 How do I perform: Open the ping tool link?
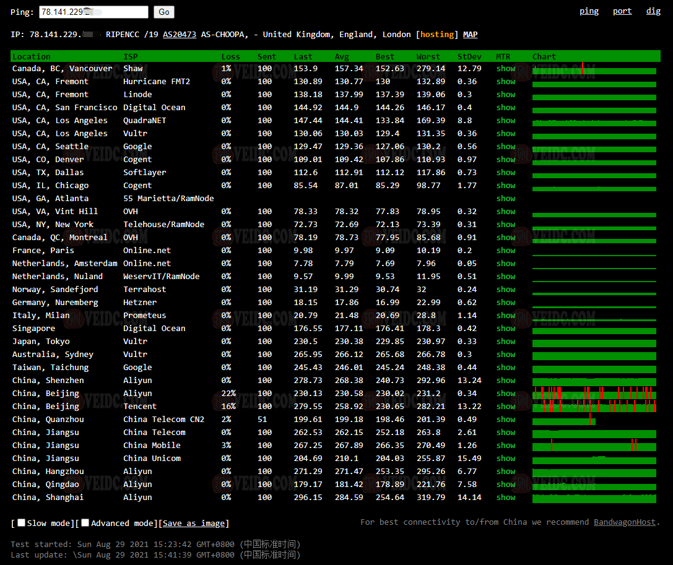click(589, 11)
